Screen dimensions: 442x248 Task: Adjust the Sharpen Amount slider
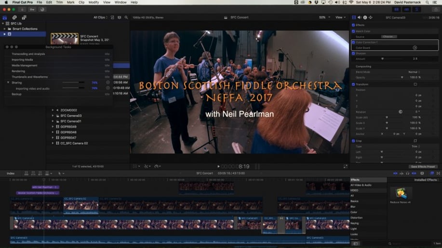[383, 59]
